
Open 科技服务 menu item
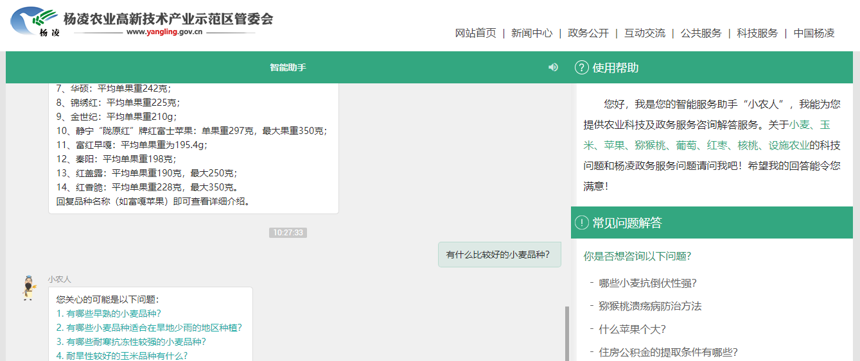(x=757, y=33)
